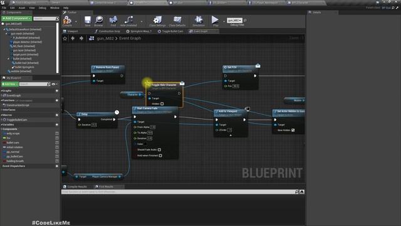Open Class Settings from the toolbar
Screen dimensions: 401x226
coord(157,21)
